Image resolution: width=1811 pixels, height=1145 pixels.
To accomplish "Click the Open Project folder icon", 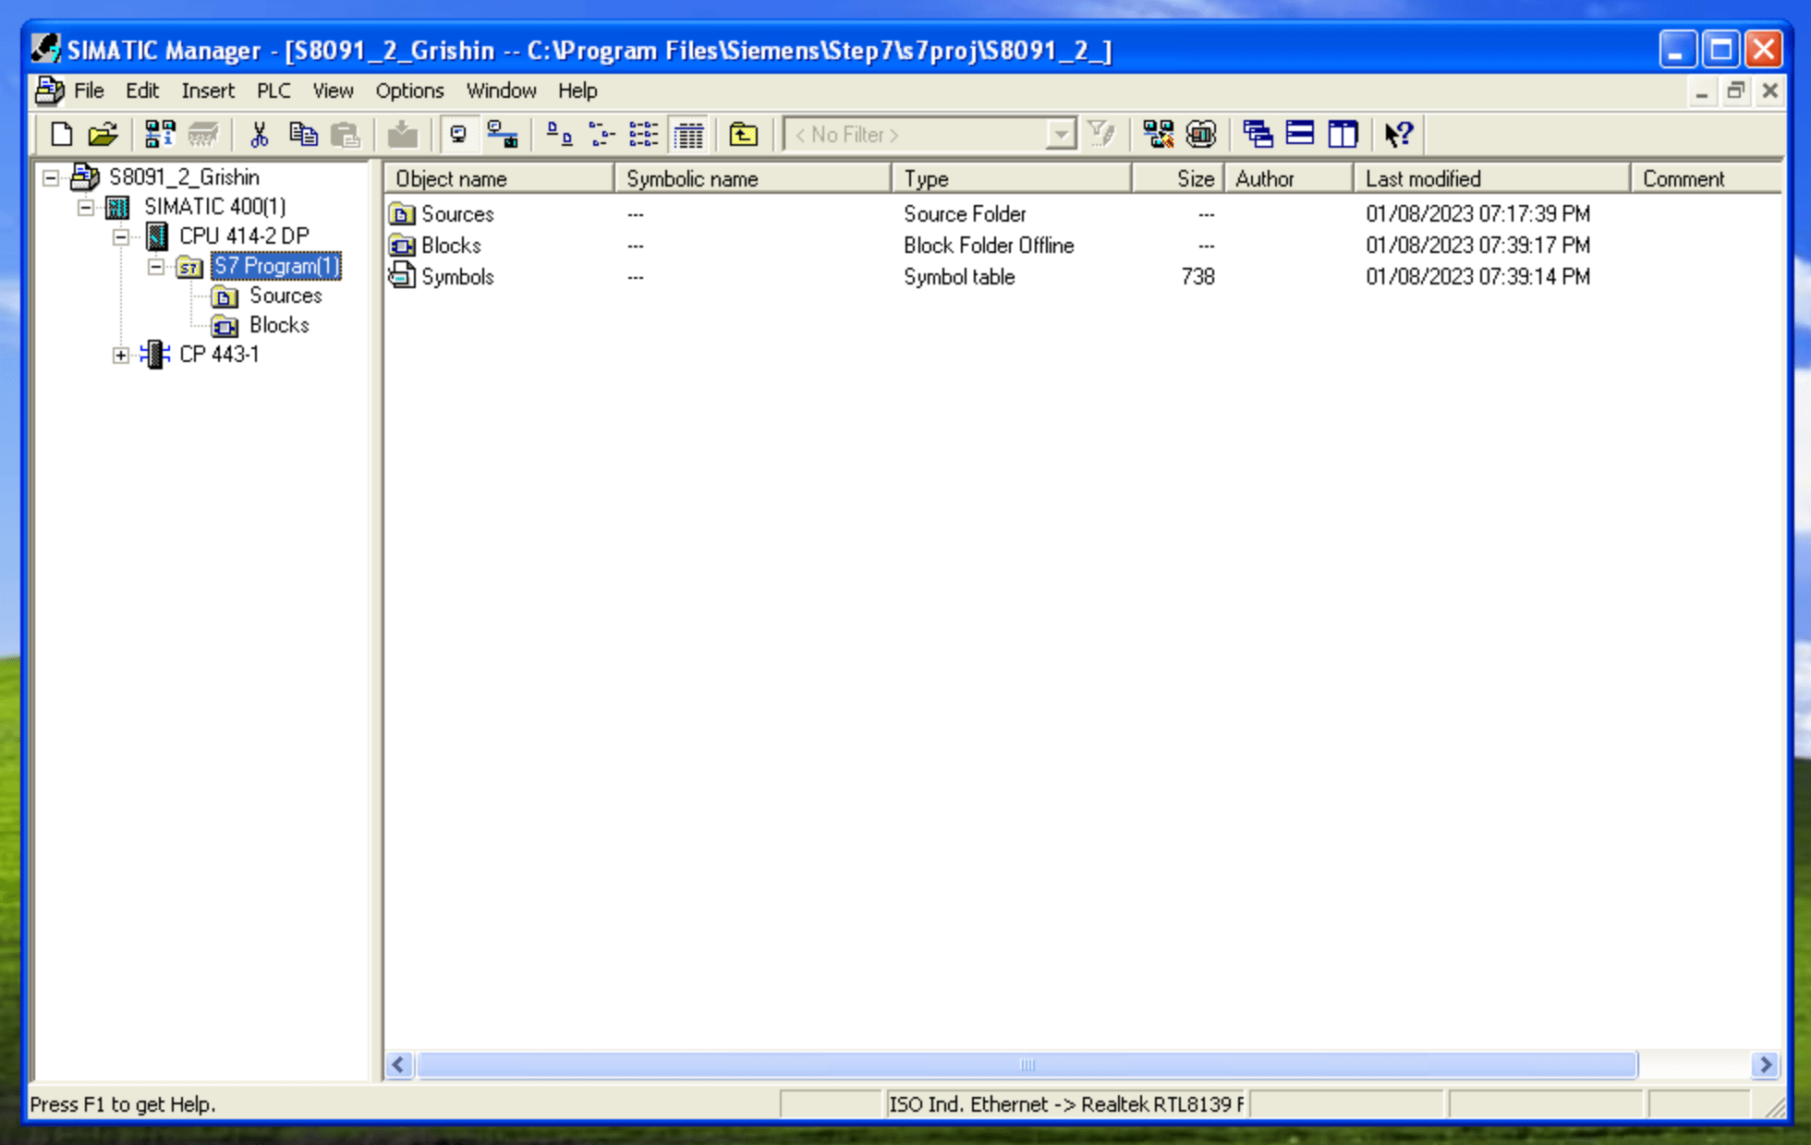I will click(x=103, y=135).
